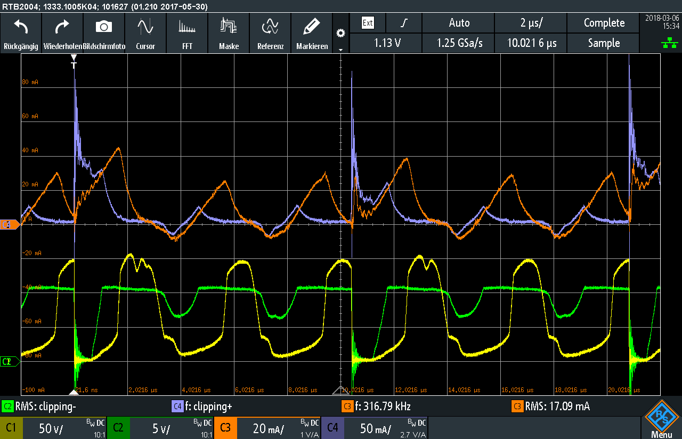Select the C2 RMS: clipping- measurement
Screen dimensions: 682x439
click(39, 407)
